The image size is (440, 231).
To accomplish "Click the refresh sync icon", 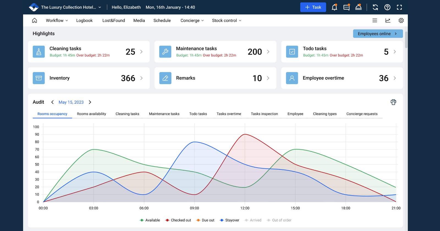I will pos(375,7).
